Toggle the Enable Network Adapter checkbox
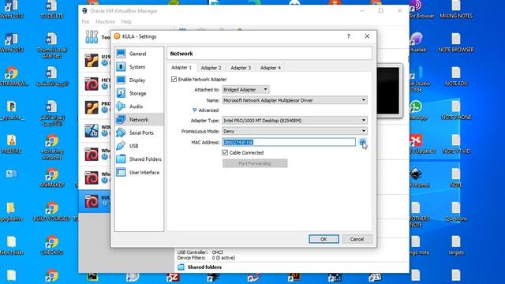The width and height of the screenshot is (505, 284). [x=174, y=79]
